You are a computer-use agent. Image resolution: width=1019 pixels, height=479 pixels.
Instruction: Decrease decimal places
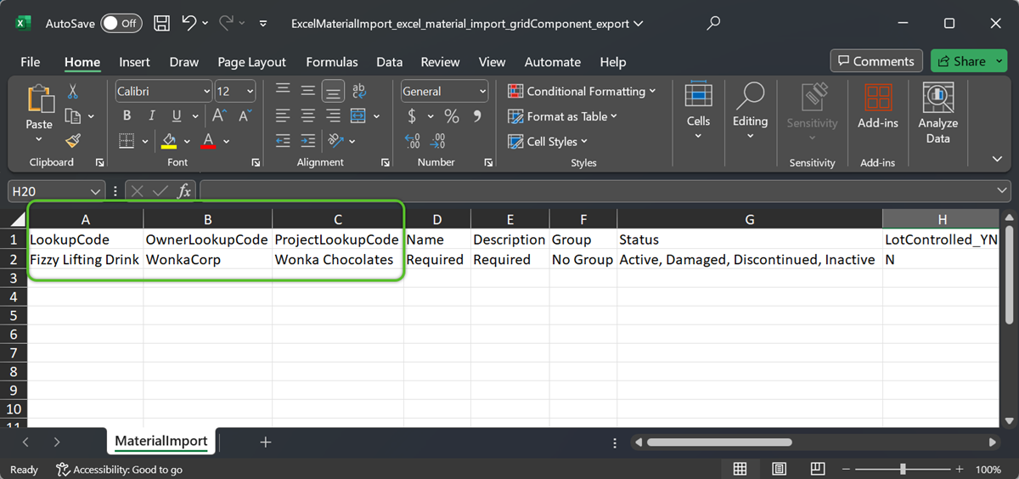pyautogui.click(x=438, y=141)
